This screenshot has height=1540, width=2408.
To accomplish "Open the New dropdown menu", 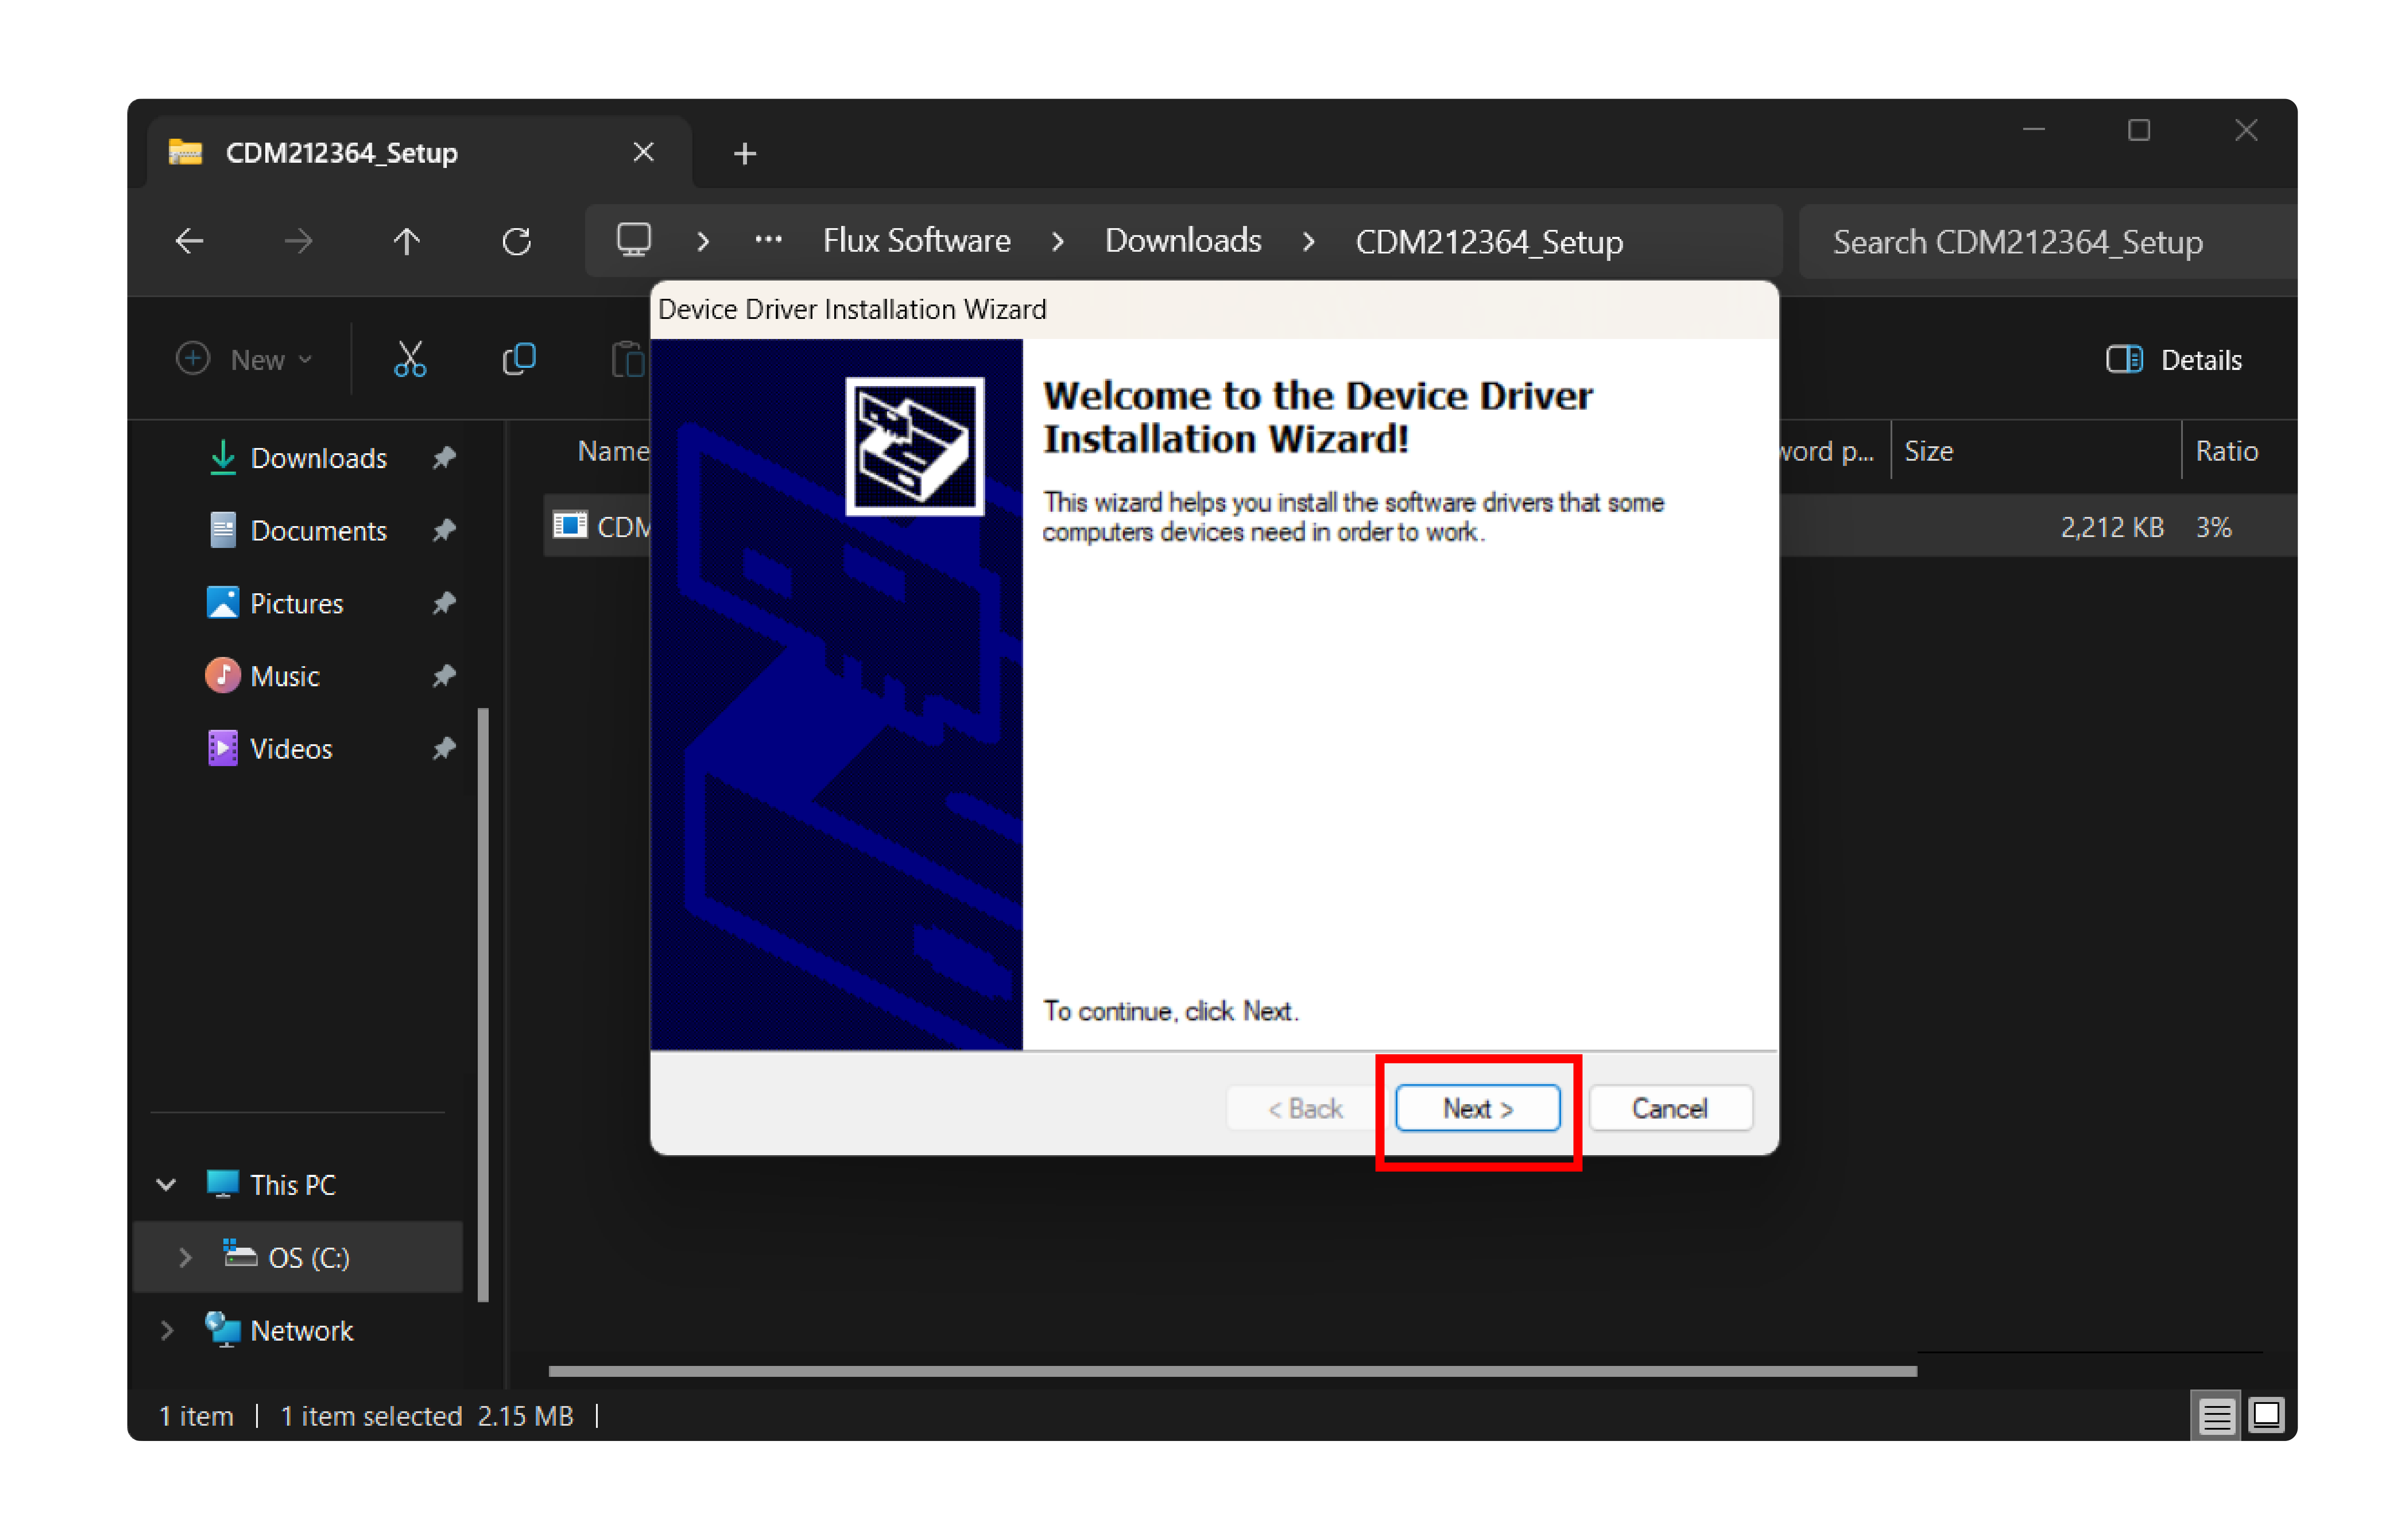I will [245, 359].
